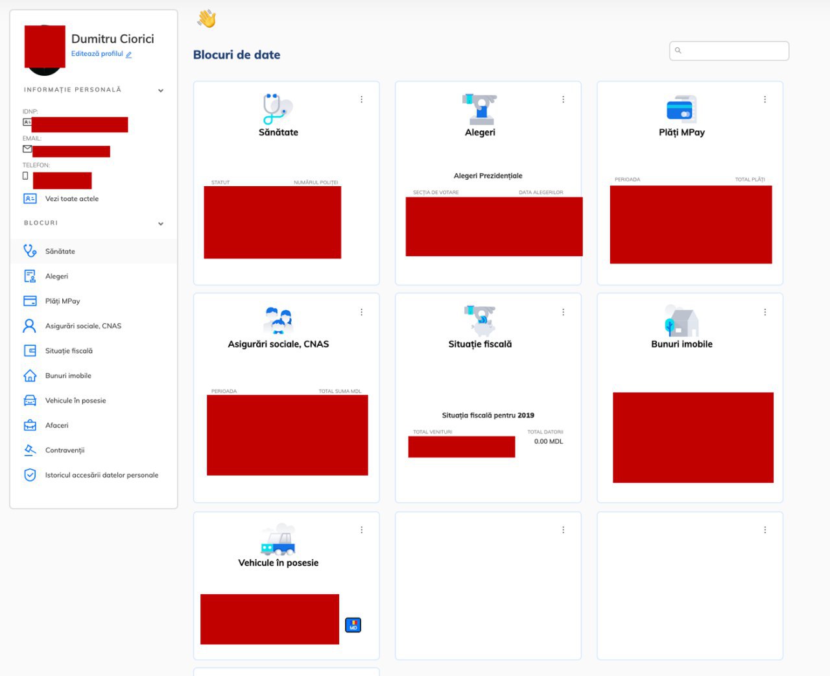Select Bunuri imobile in sidebar

click(x=93, y=376)
